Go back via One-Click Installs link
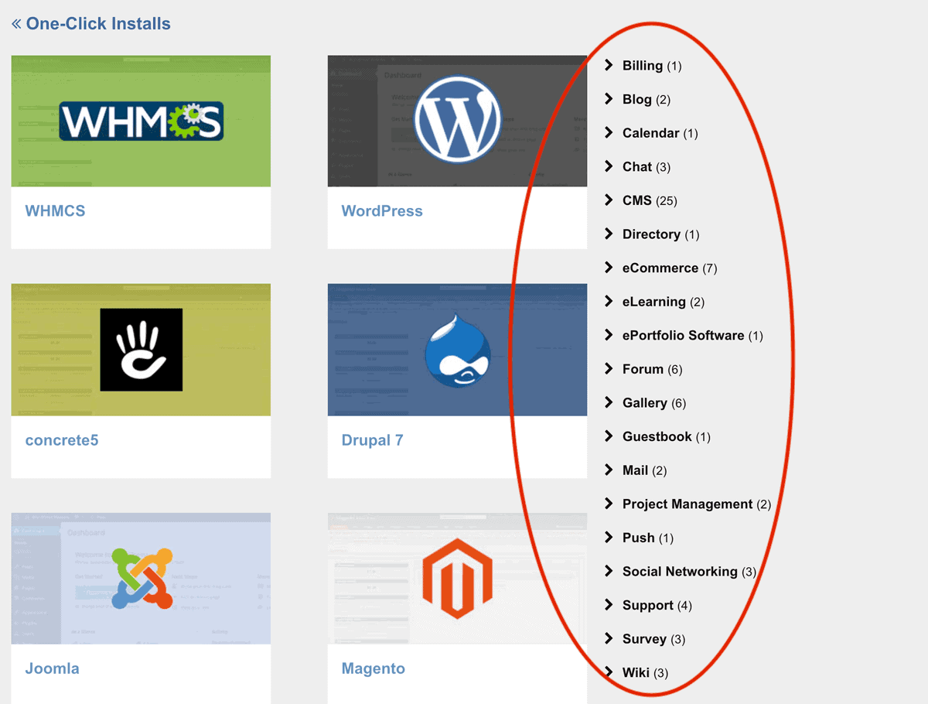This screenshot has height=704, width=928. pos(91,24)
